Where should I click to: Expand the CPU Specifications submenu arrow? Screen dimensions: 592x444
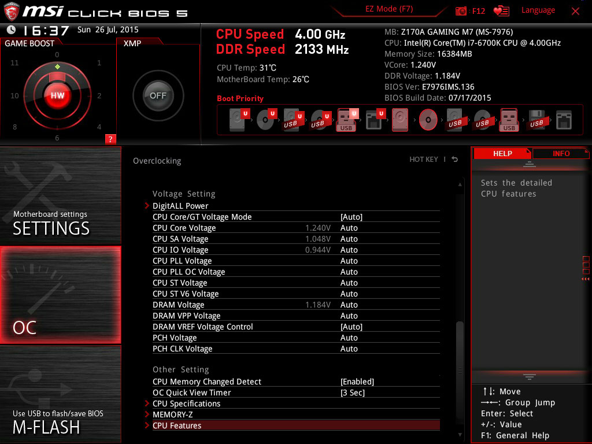147,404
